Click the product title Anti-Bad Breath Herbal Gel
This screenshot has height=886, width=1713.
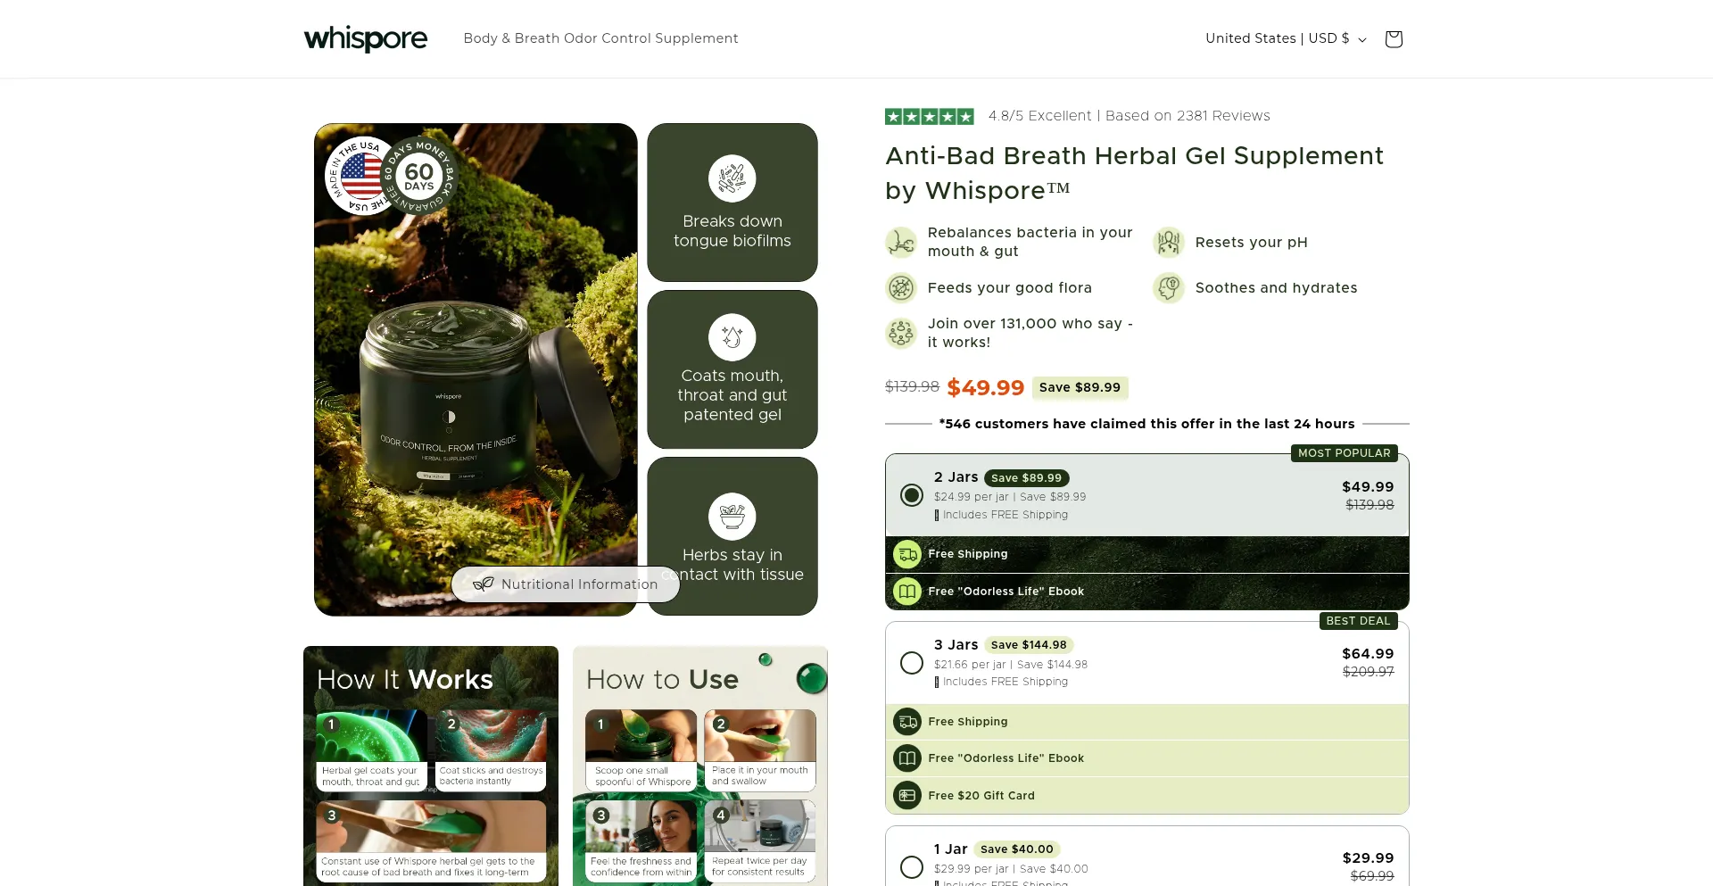(1134, 173)
